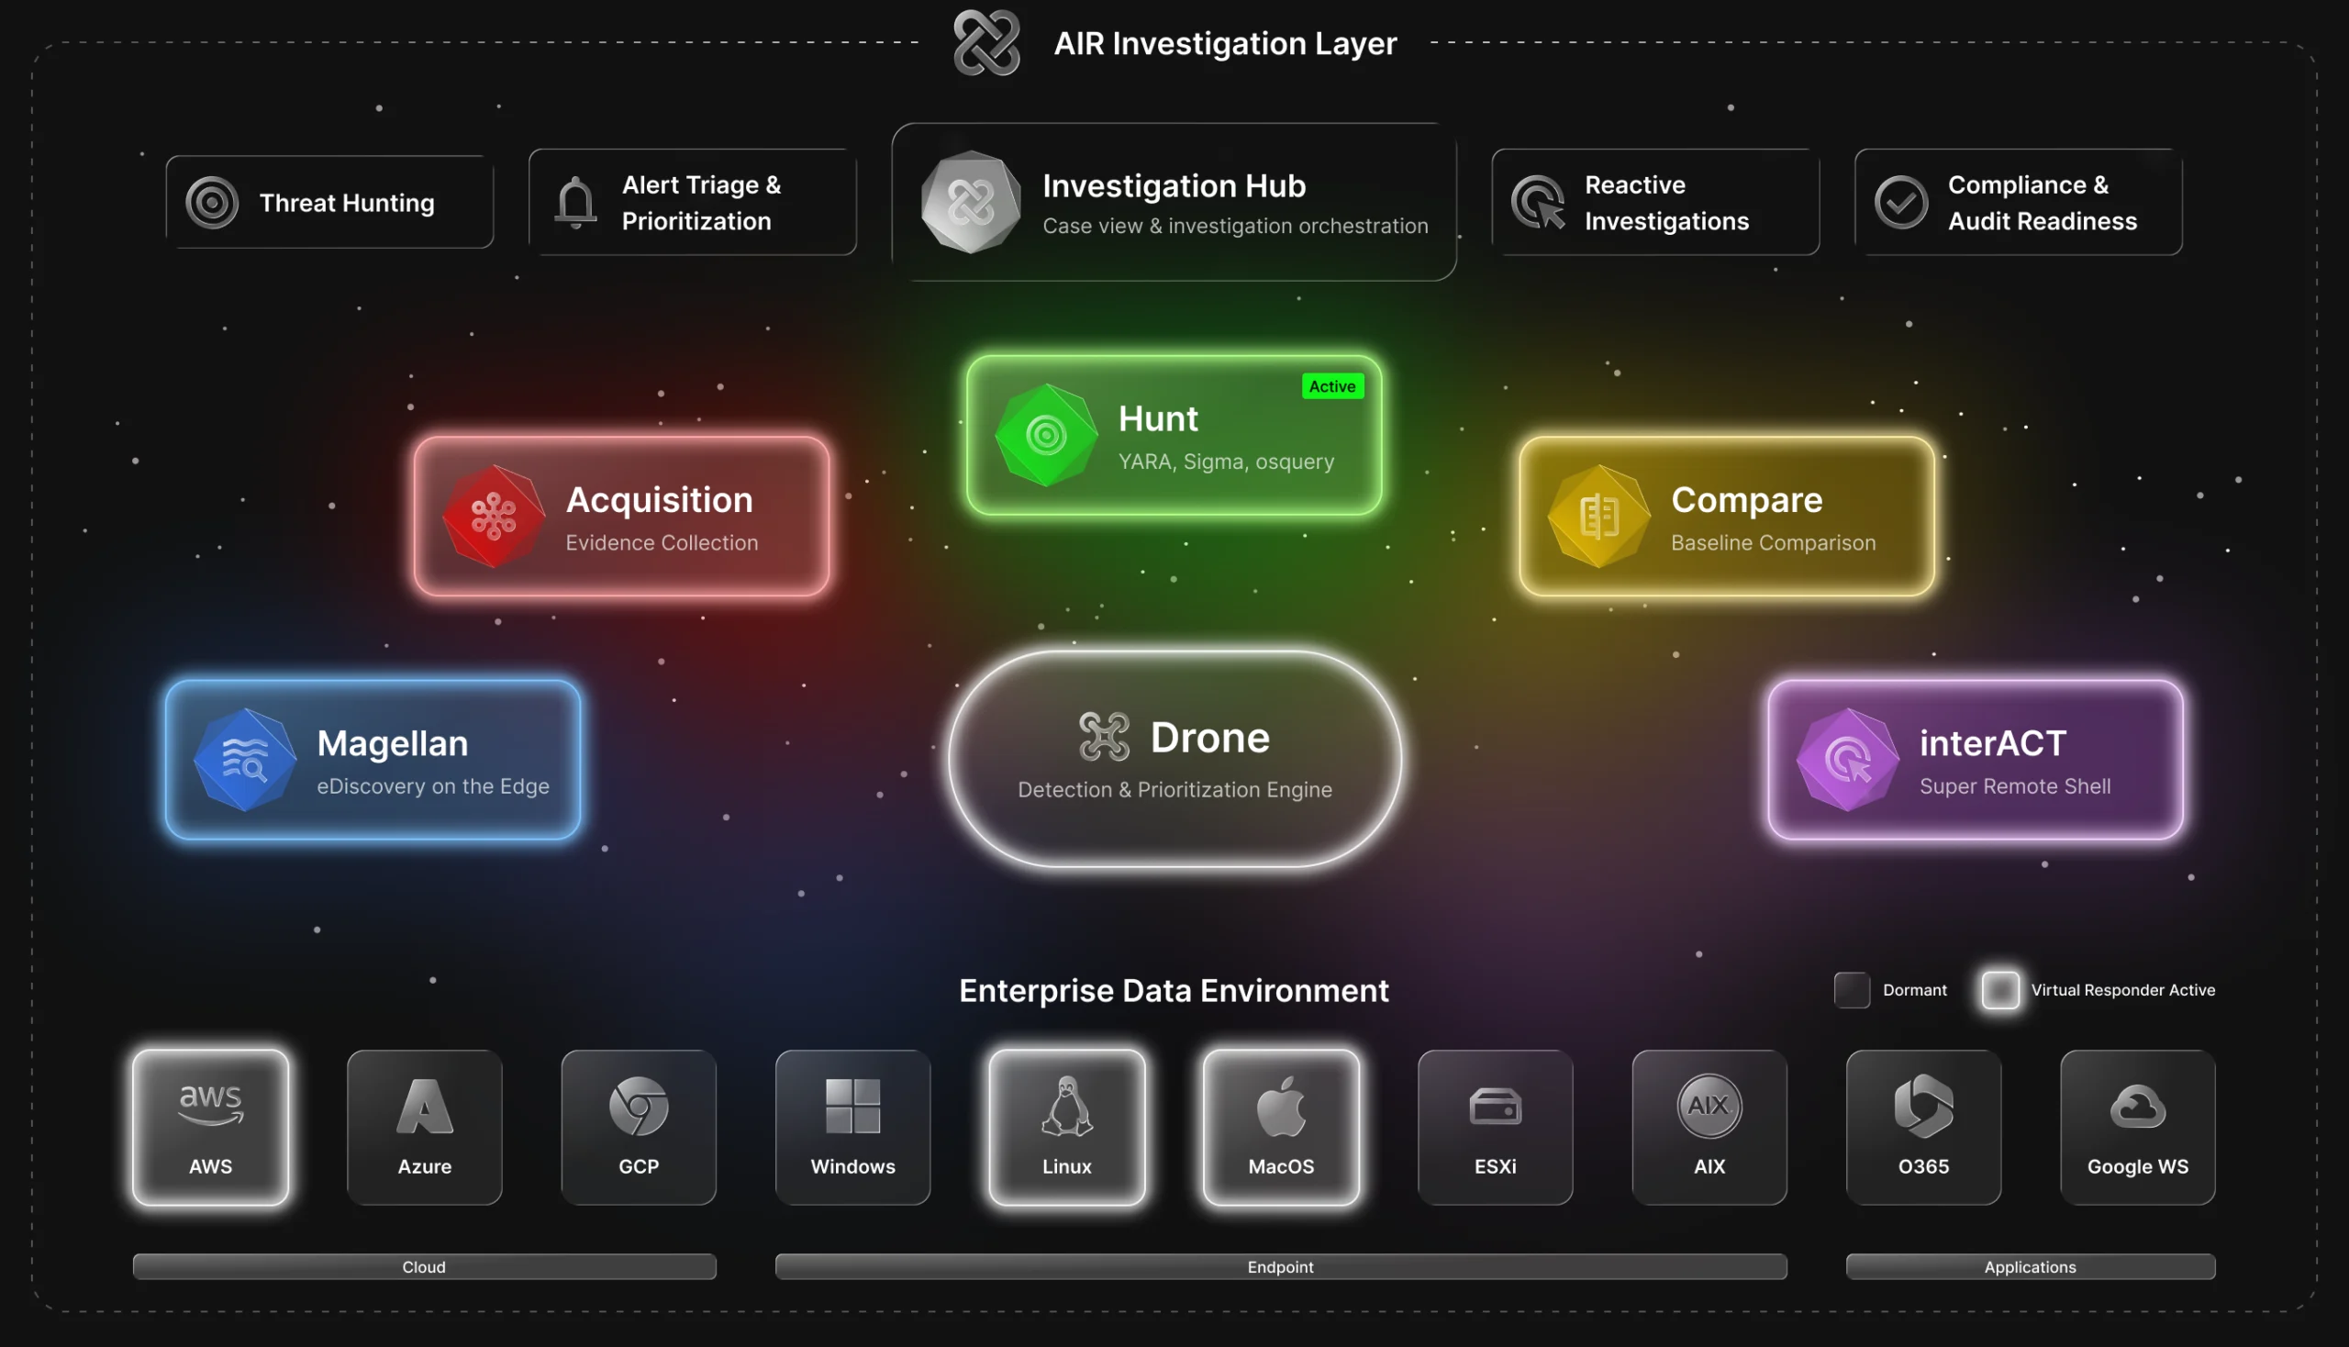2349x1347 pixels.
Task: Open Compliance & Audit Readiness card
Action: click(x=2018, y=202)
